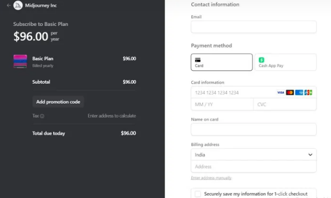Click the back arrow next to Midjourney Inc
The width and height of the screenshot is (331, 198).
pyautogui.click(x=9, y=5)
